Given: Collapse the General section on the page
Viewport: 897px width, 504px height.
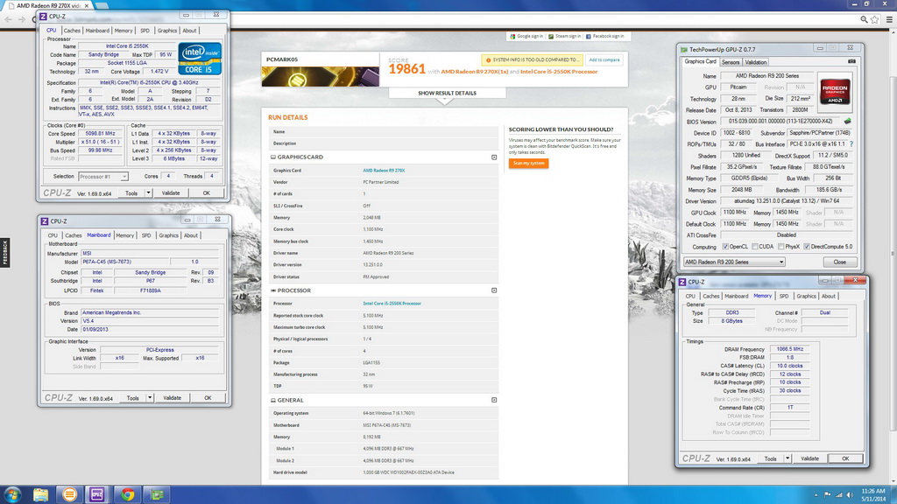Looking at the screenshot, I should 494,400.
